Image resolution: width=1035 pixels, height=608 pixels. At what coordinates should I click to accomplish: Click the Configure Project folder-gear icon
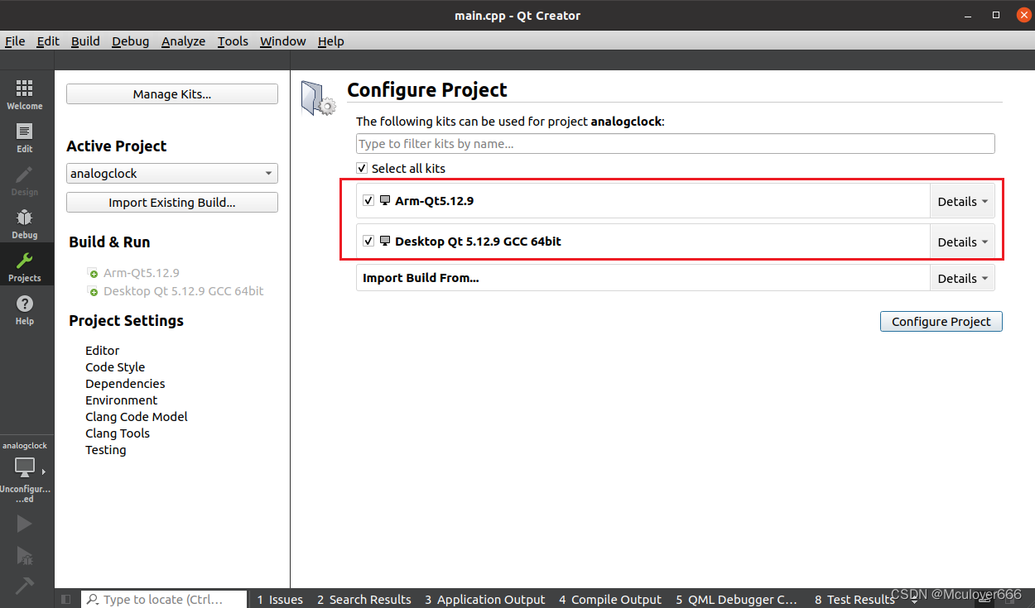click(x=318, y=98)
